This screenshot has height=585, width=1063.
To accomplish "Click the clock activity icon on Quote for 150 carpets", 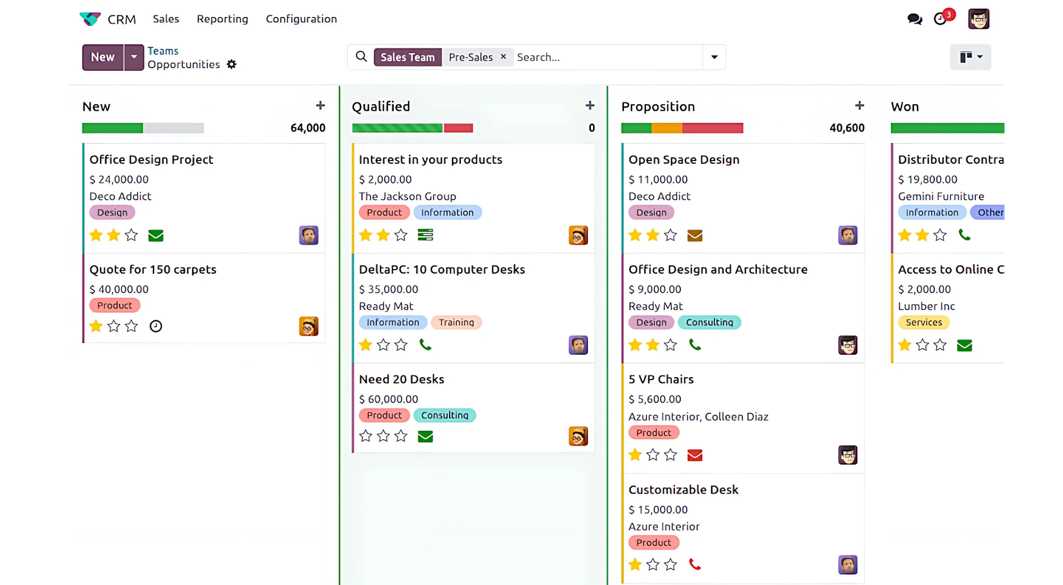I will [x=156, y=326].
